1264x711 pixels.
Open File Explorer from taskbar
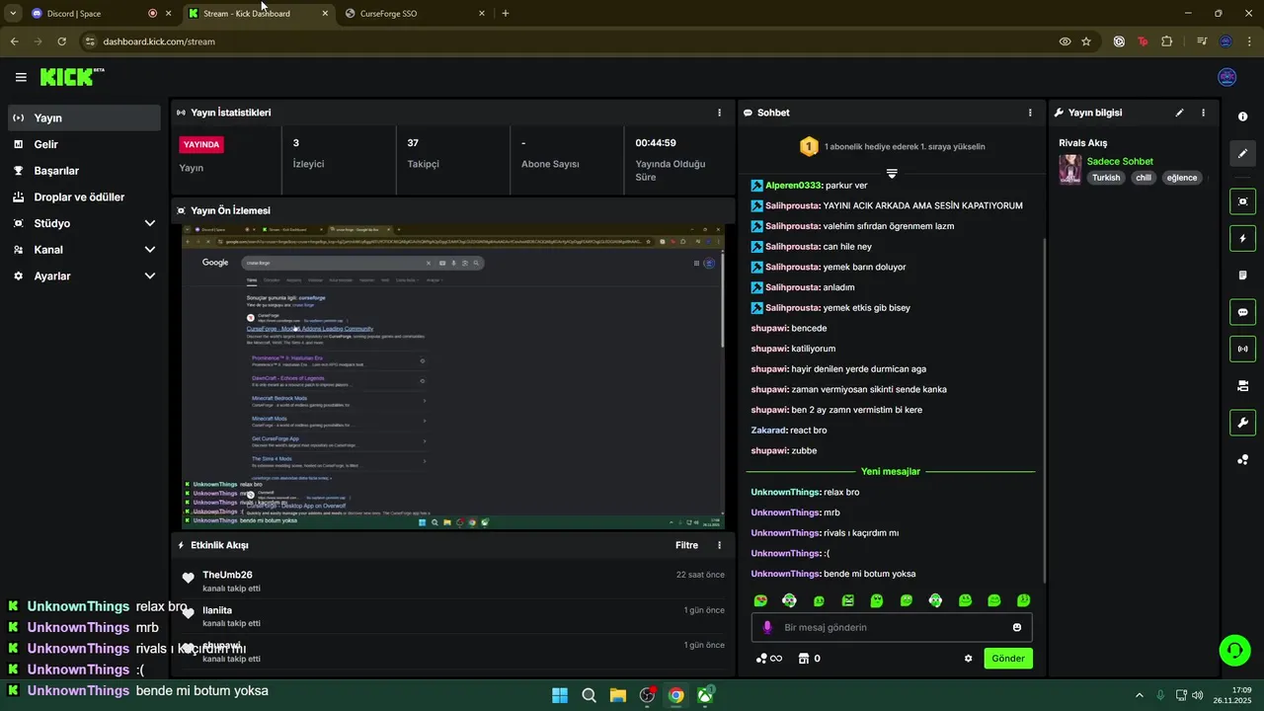coord(618,695)
